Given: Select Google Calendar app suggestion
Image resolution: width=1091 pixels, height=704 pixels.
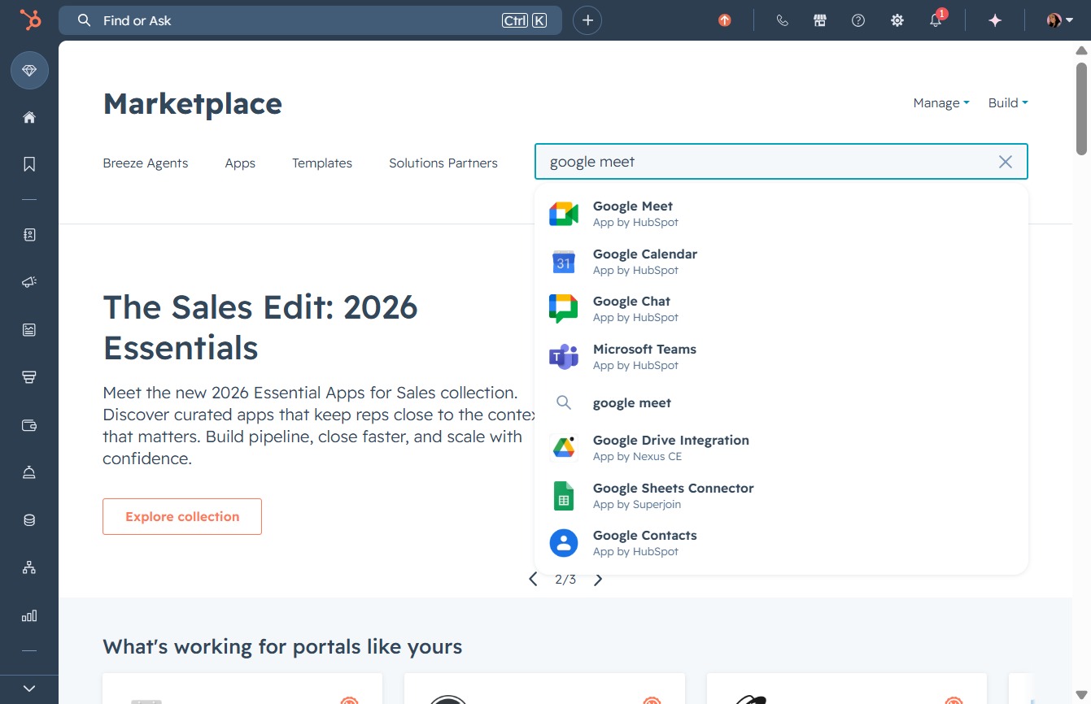Looking at the screenshot, I should point(781,262).
